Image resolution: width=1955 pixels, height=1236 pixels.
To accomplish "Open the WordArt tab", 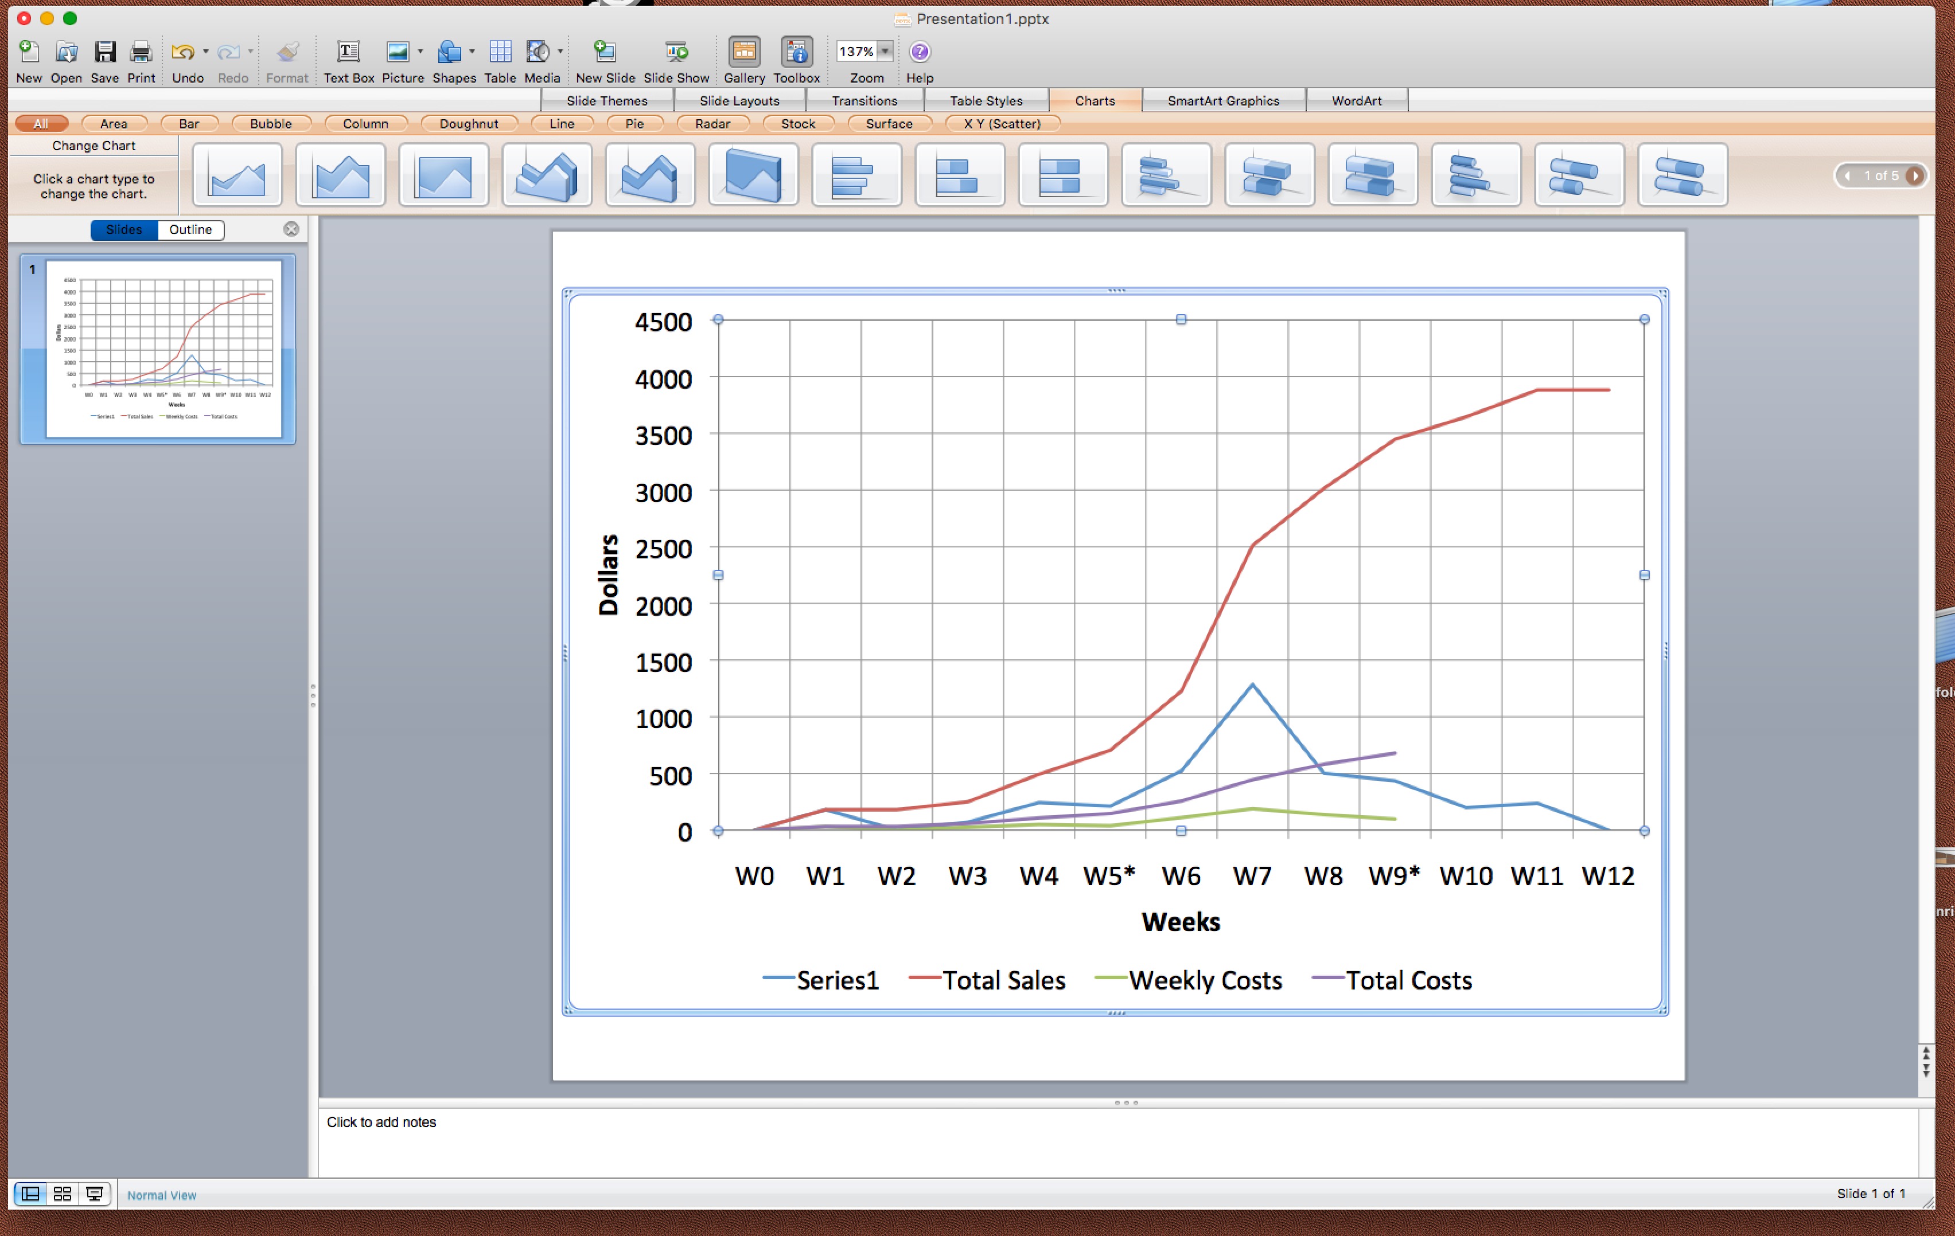I will pos(1356,101).
